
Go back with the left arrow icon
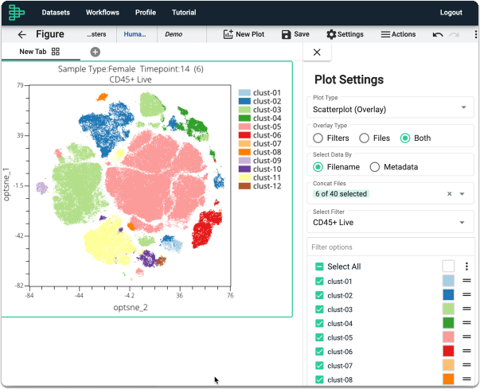pyautogui.click(x=22, y=34)
